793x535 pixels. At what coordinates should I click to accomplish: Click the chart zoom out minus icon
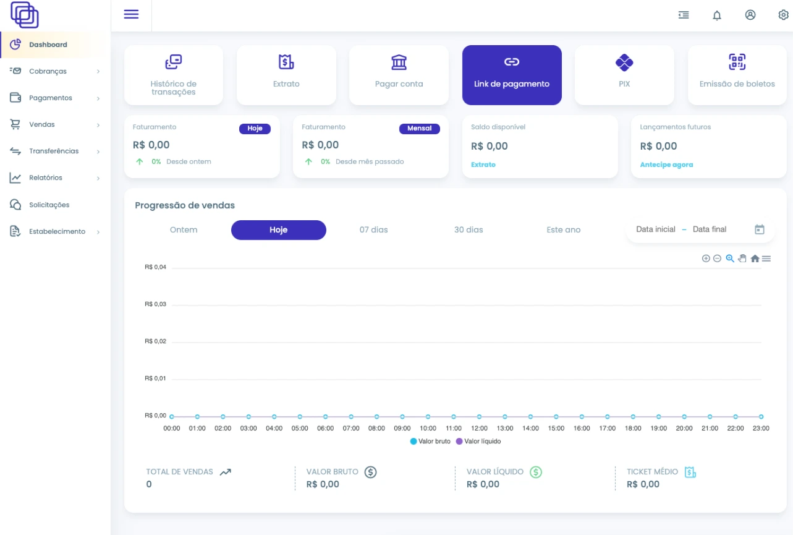coord(717,259)
